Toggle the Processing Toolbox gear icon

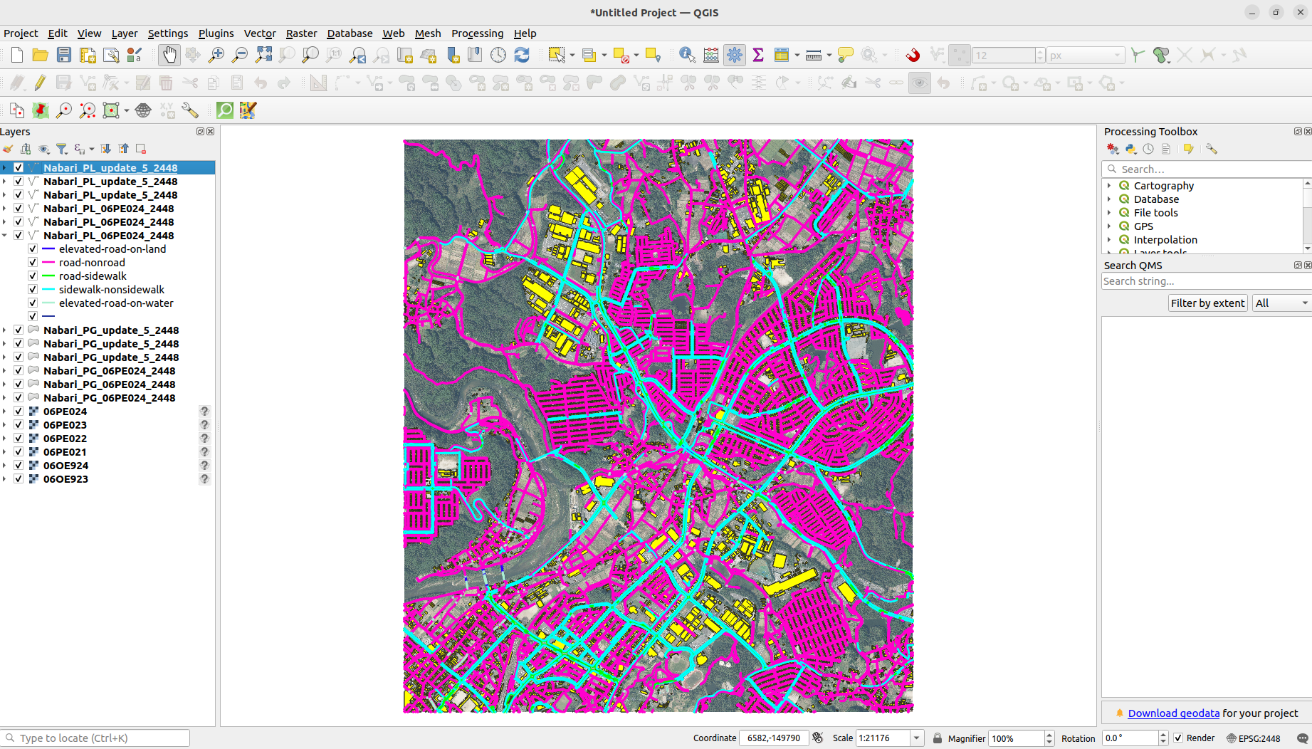(x=735, y=55)
